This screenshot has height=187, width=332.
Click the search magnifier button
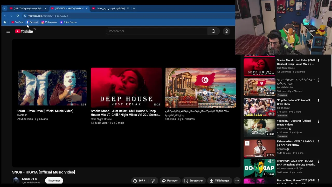click(213, 31)
